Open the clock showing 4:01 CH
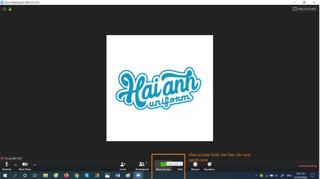 click(301, 175)
